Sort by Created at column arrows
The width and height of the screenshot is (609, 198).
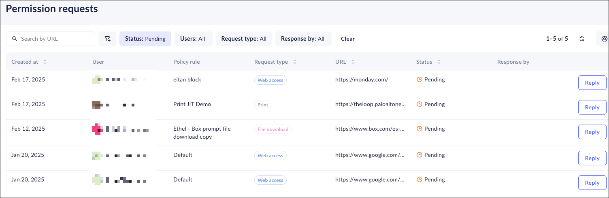pos(45,62)
